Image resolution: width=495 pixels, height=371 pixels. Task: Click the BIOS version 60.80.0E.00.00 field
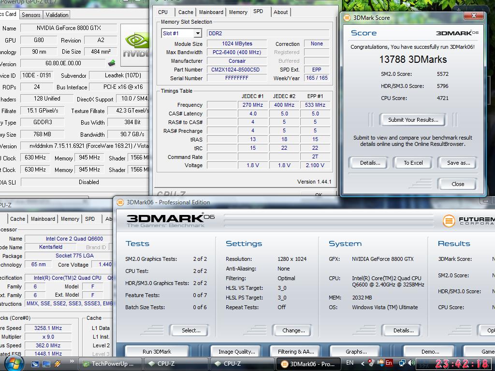coord(63,63)
